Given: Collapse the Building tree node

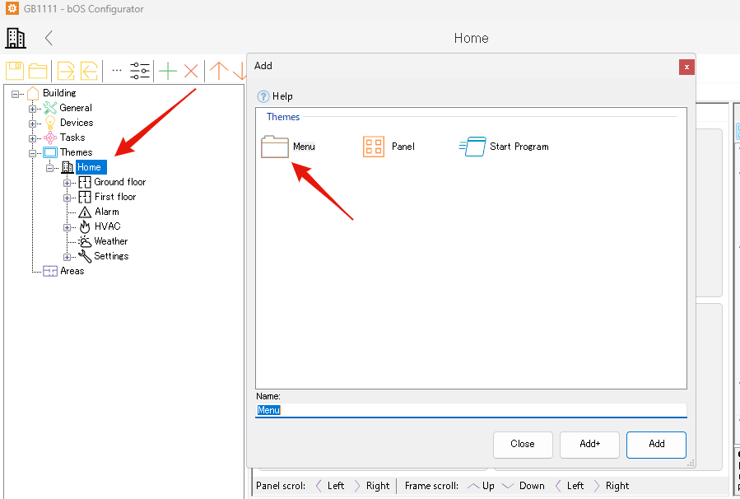Looking at the screenshot, I should tap(15, 95).
